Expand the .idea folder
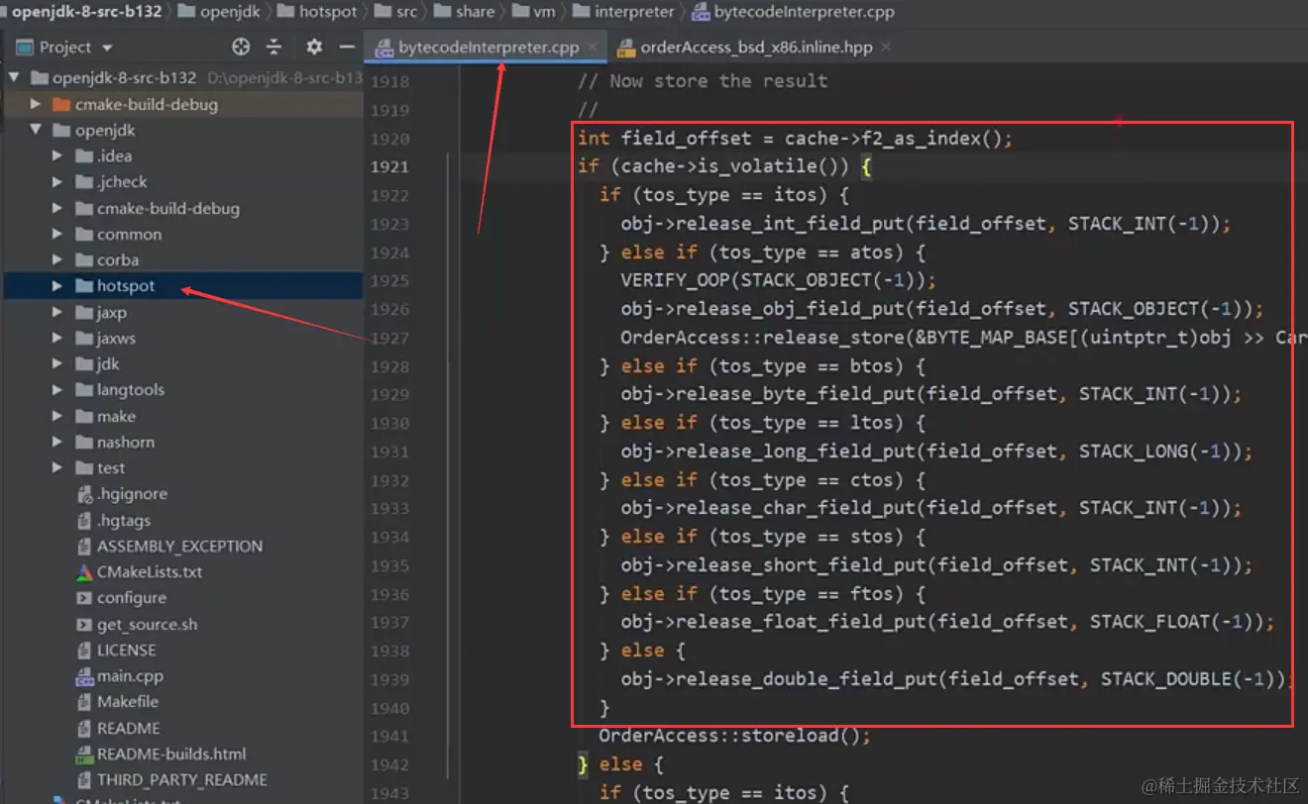1308x804 pixels. 58,155
